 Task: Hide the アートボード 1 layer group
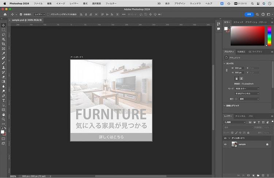pos(225,138)
